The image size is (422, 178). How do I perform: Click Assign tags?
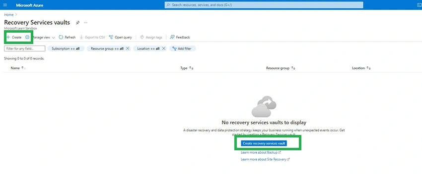click(151, 37)
